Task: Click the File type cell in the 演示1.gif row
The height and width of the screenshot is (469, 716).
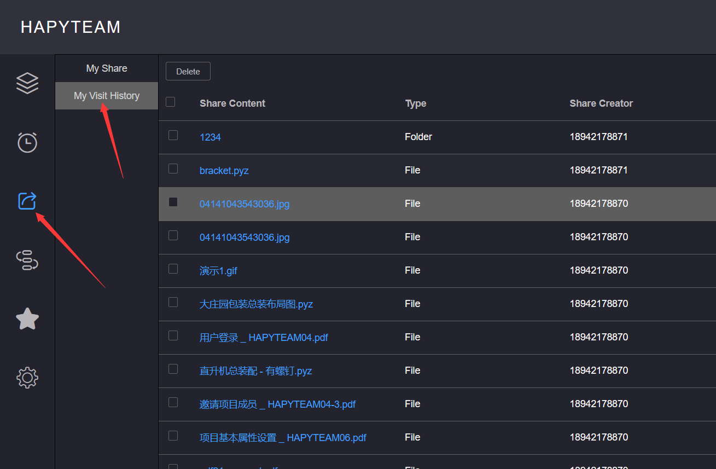Action: point(412,270)
